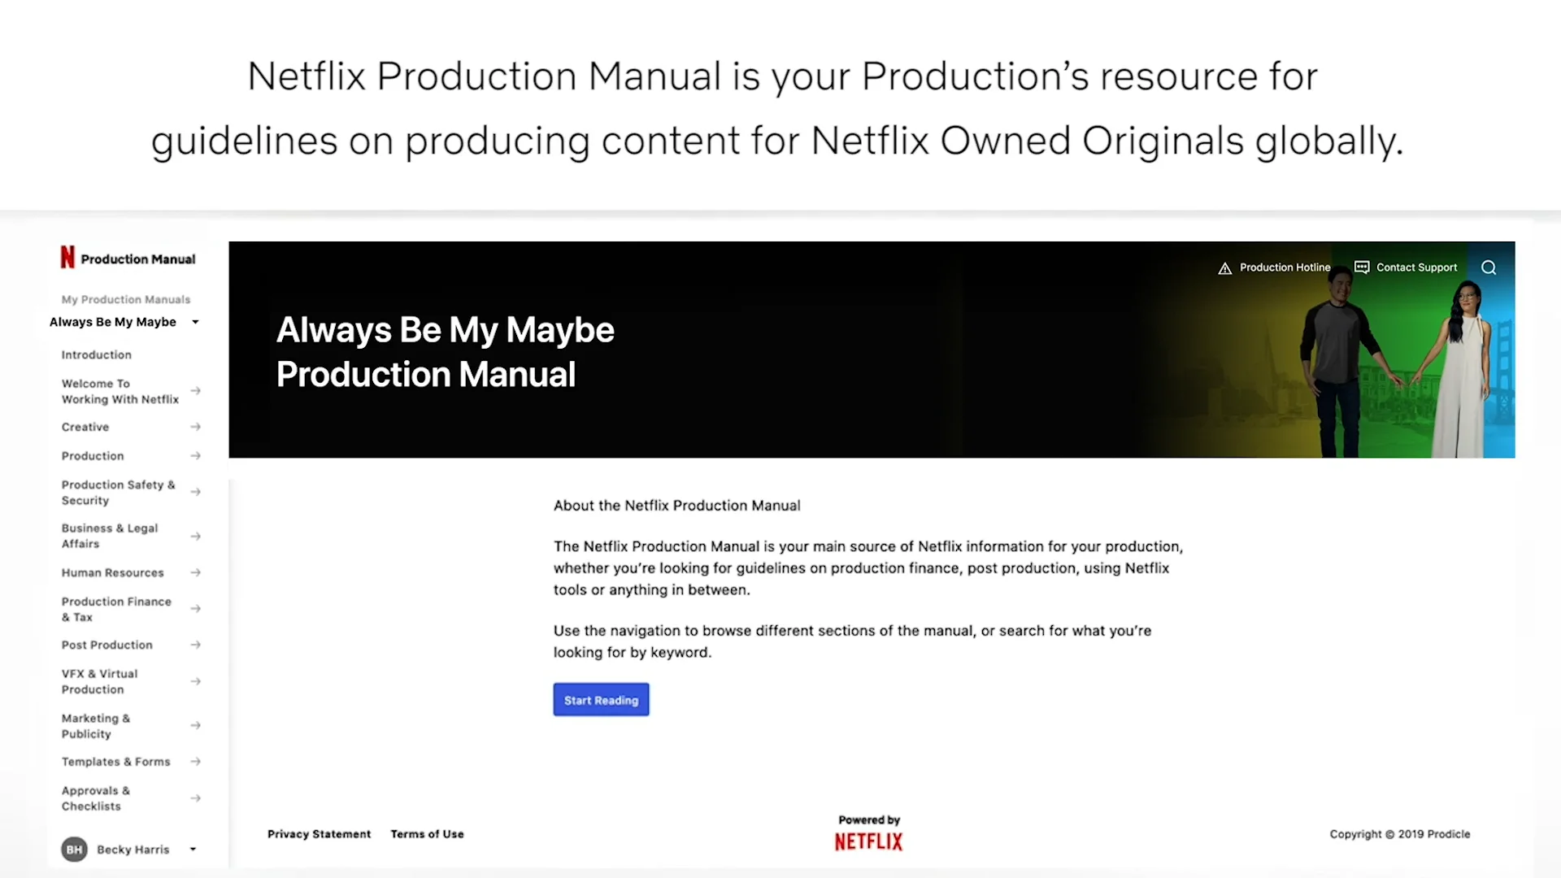Select Introduction in the sidebar

point(96,354)
